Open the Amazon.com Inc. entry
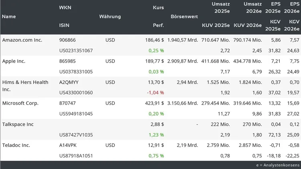This screenshot has height=169, width=301. point(22,40)
